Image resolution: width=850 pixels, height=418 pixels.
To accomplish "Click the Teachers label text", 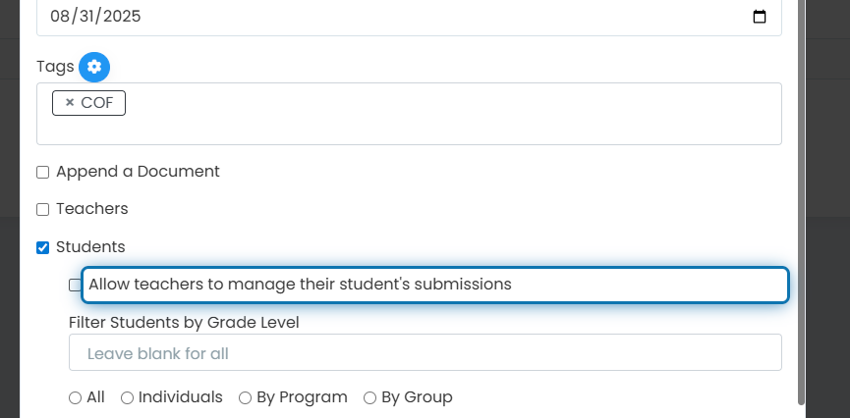I will tap(92, 209).
